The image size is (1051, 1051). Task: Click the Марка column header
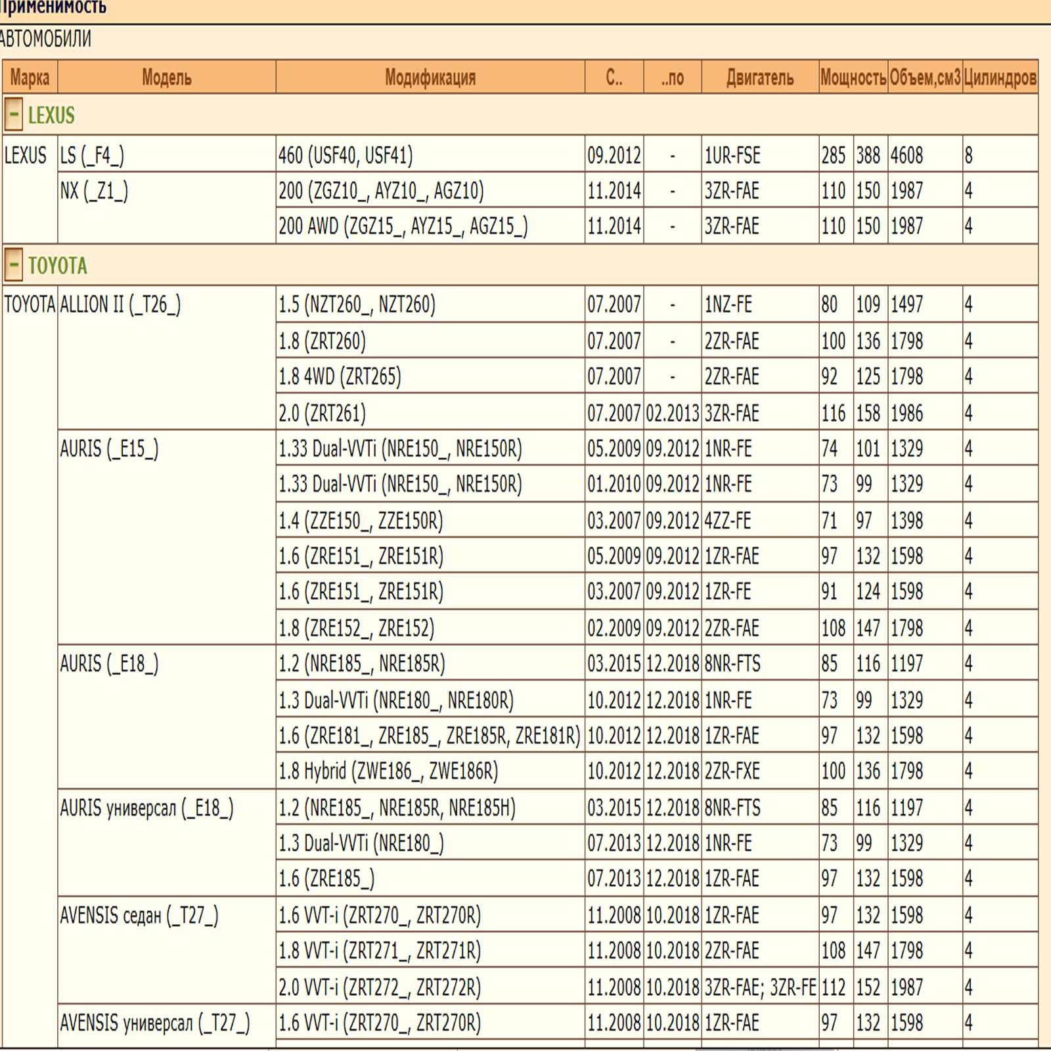(x=30, y=78)
